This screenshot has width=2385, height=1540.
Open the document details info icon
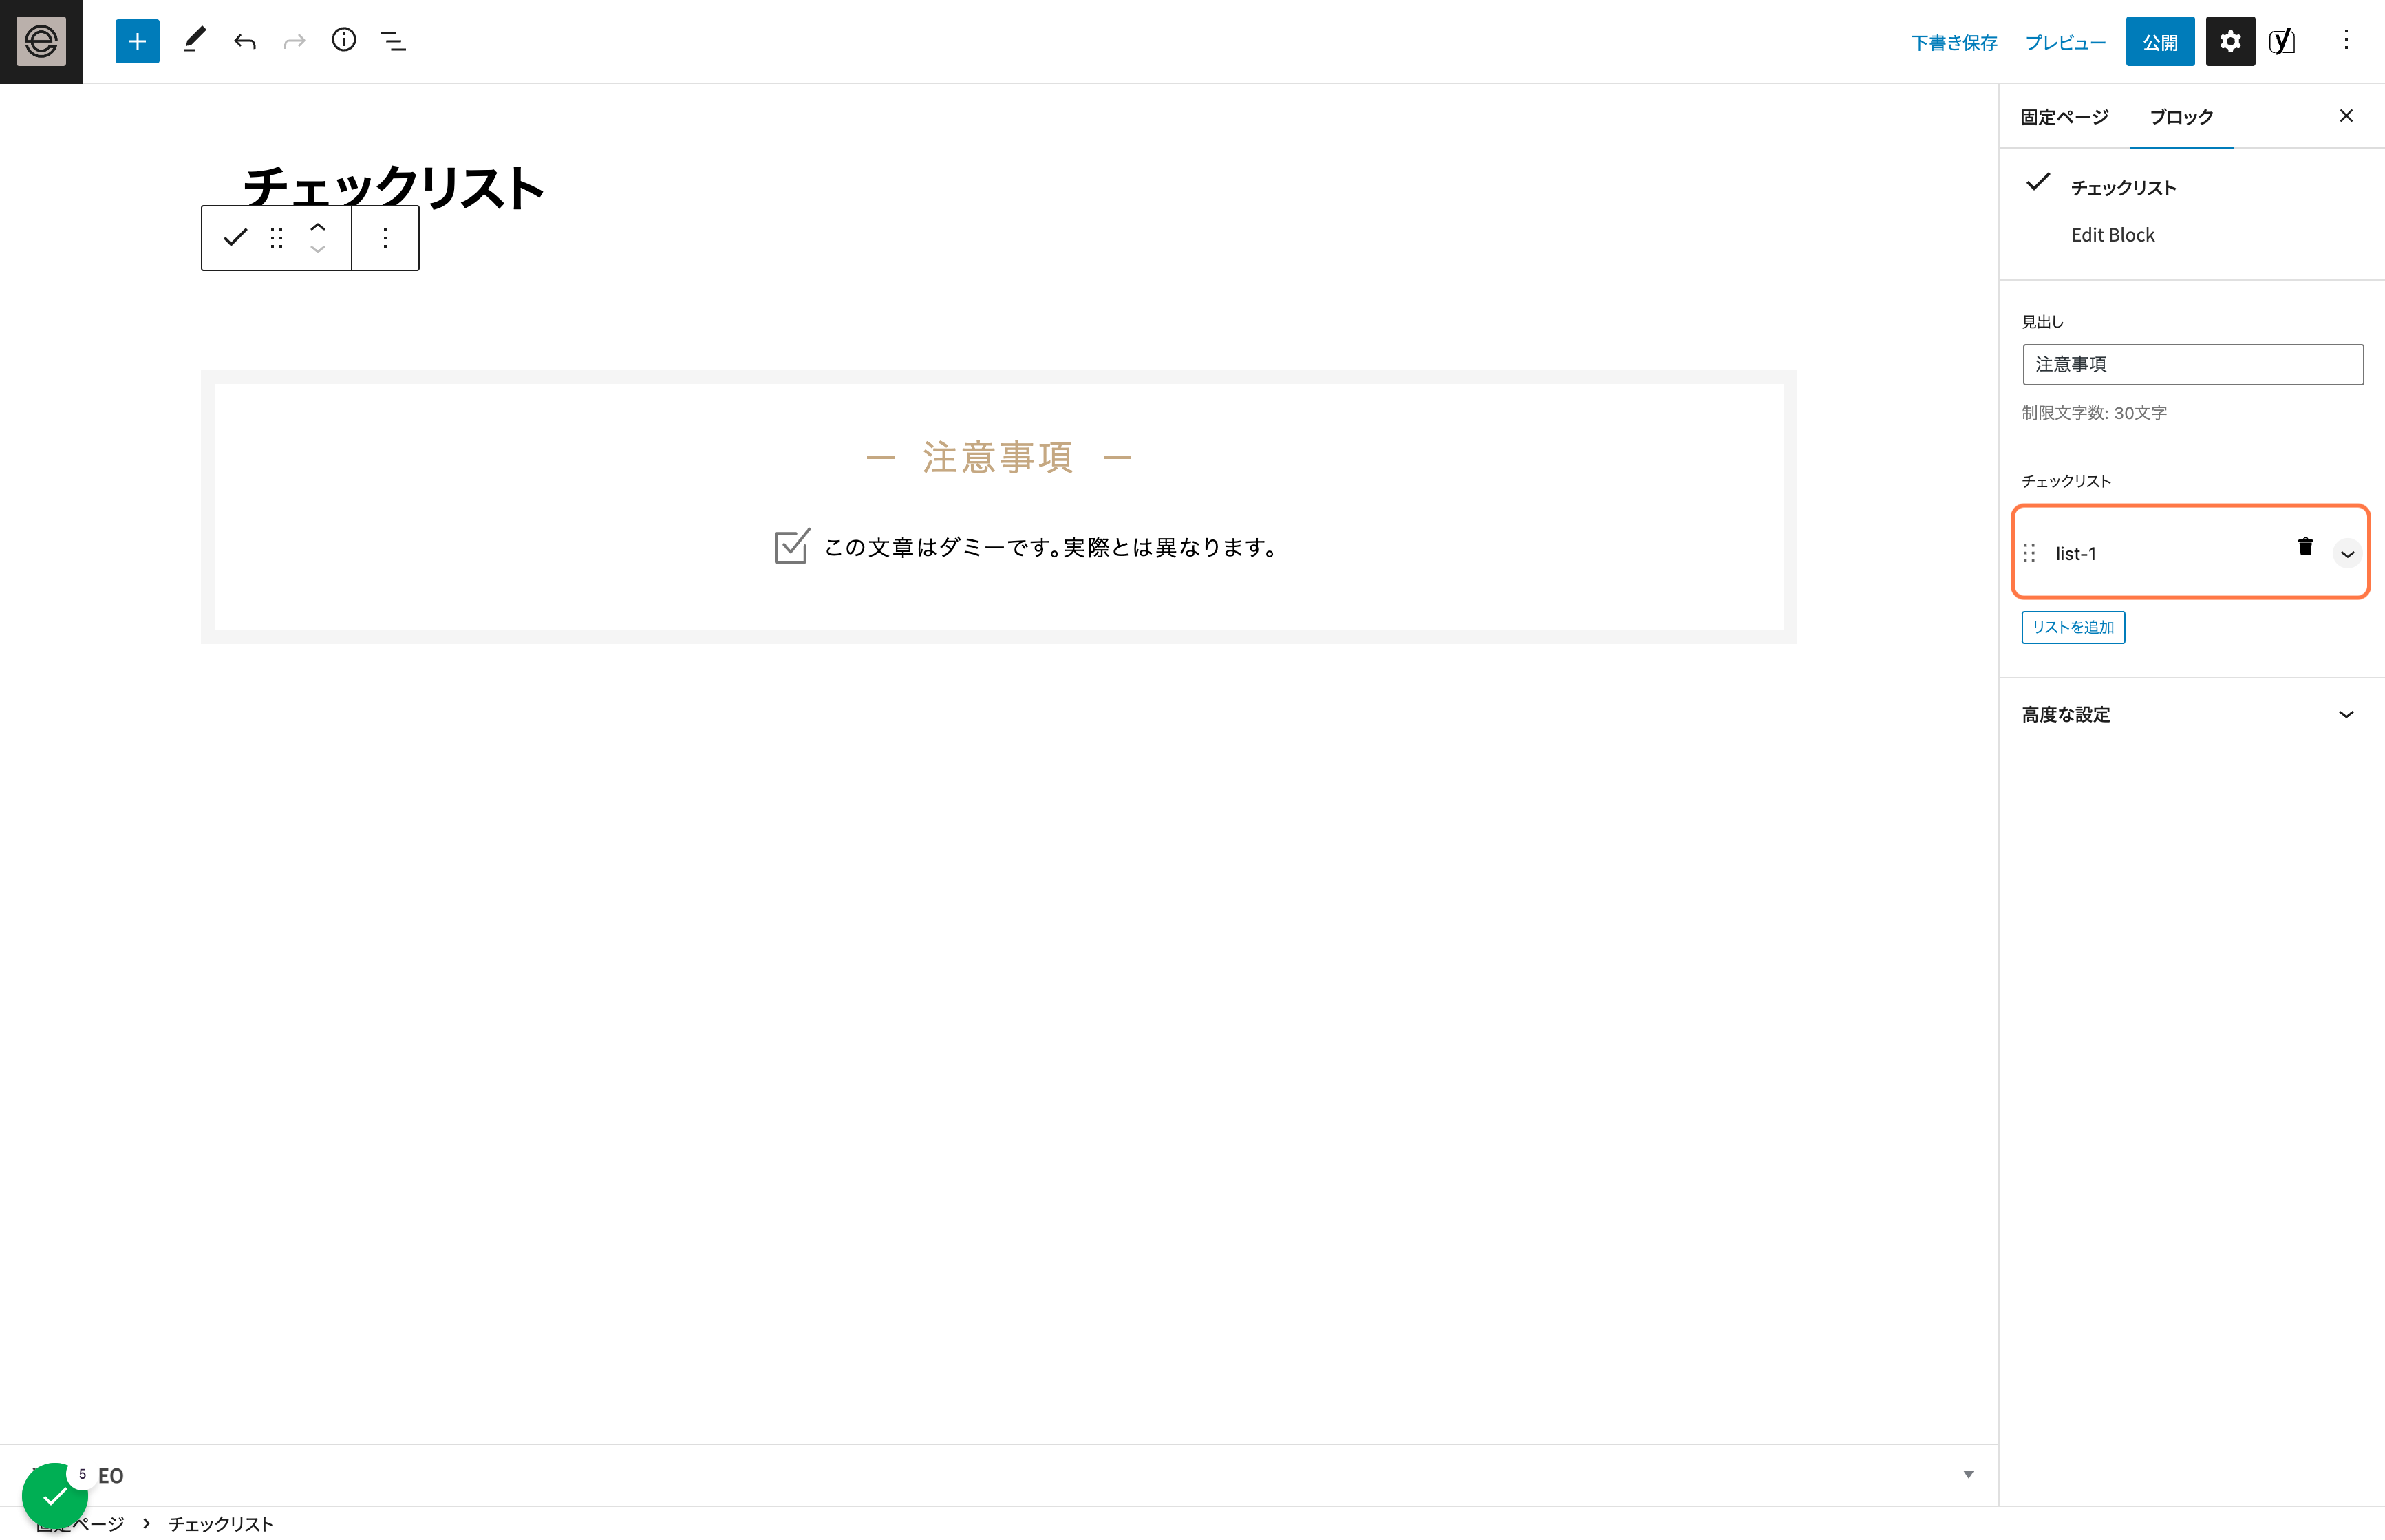point(344,40)
